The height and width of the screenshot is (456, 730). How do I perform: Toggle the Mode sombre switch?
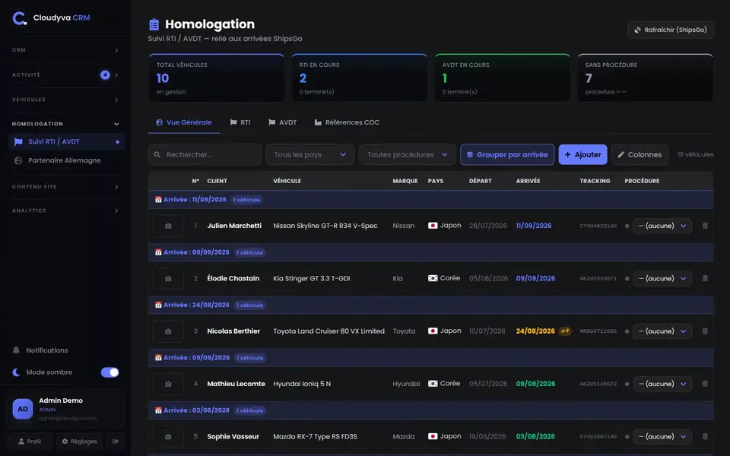[x=109, y=372]
